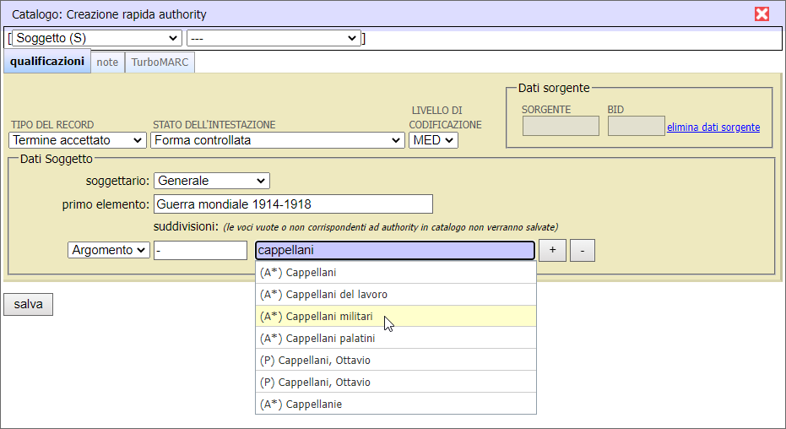This screenshot has height=429, width=786.
Task: Add a subdivision with the plus button
Action: tap(552, 251)
